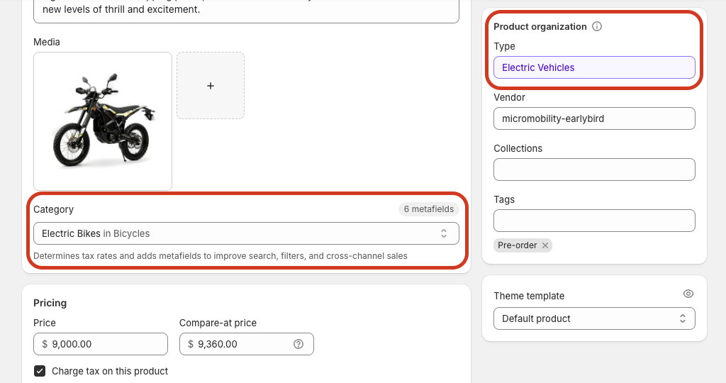Viewport: 726px width, 383px height.
Task: Open the Category dropdown Electric Bikes
Action: coord(246,233)
